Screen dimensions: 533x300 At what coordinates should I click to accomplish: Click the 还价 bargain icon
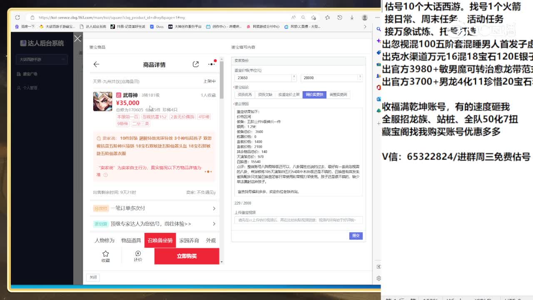tap(138, 253)
